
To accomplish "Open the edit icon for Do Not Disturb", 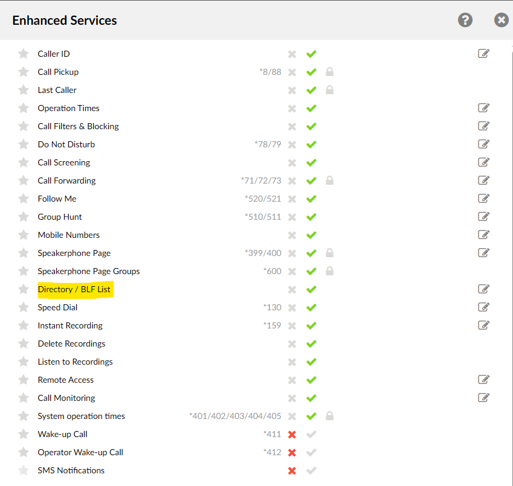I will 483,144.
